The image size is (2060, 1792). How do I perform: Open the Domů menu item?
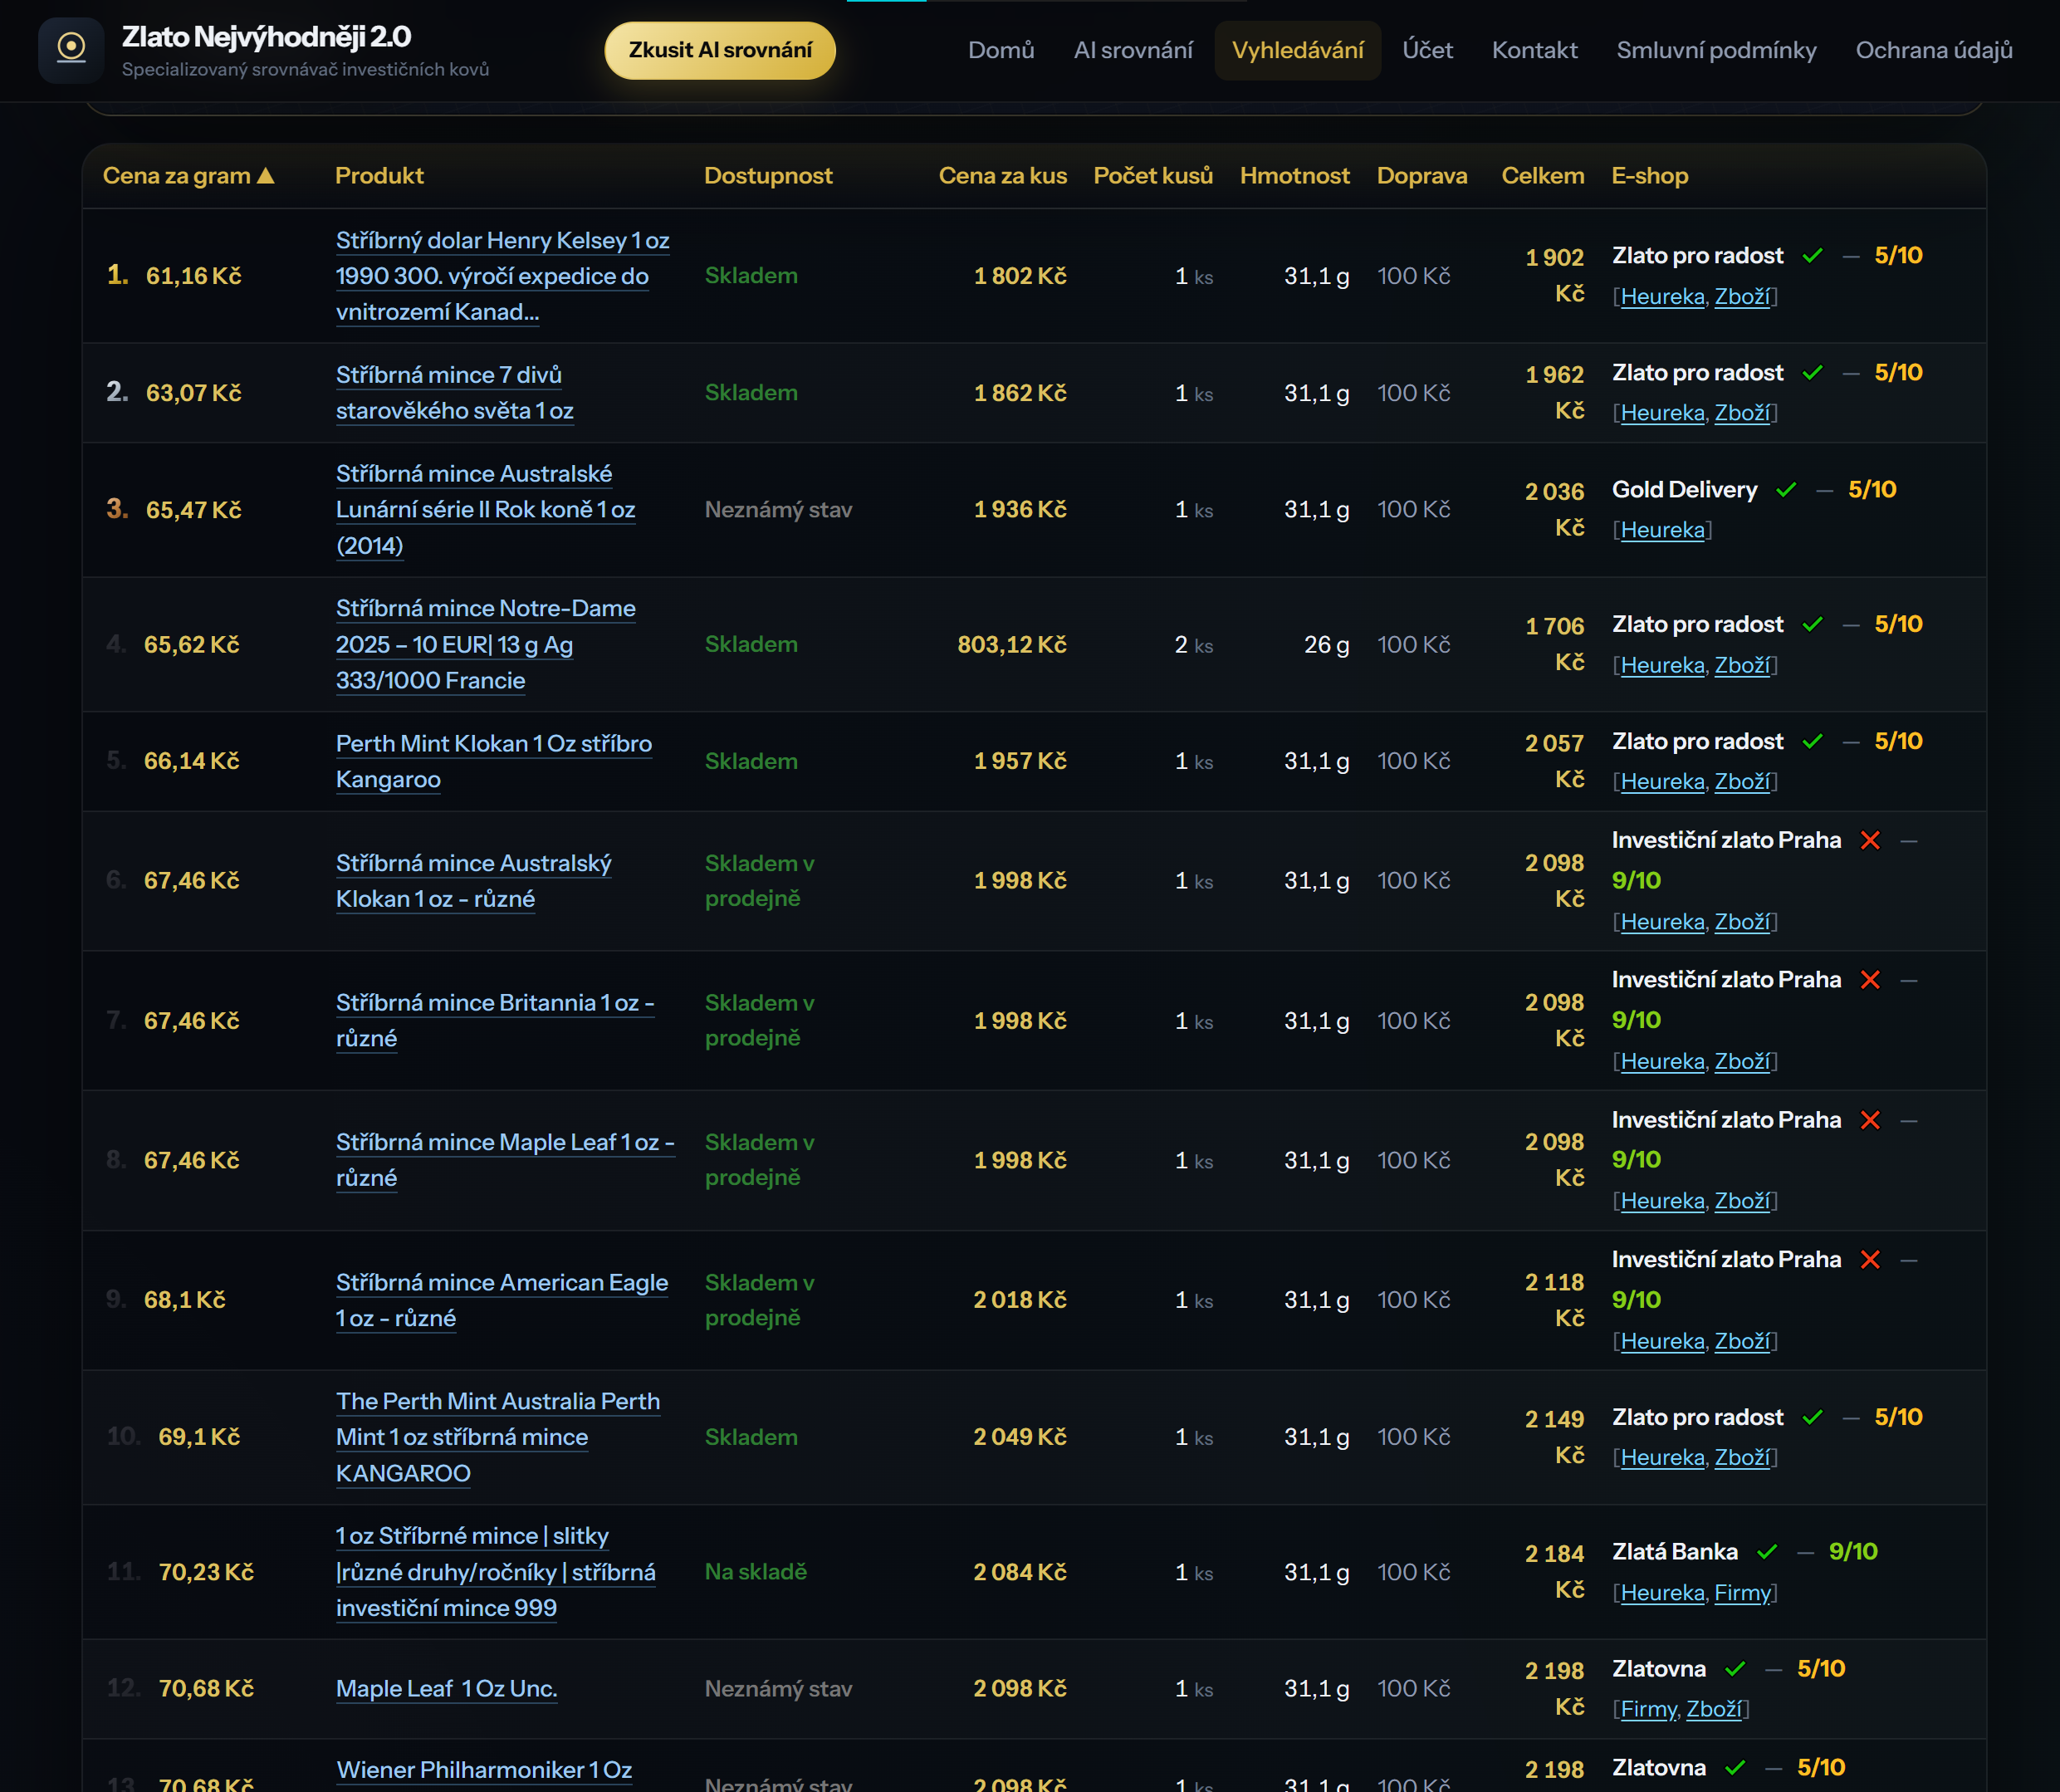point(1001,50)
